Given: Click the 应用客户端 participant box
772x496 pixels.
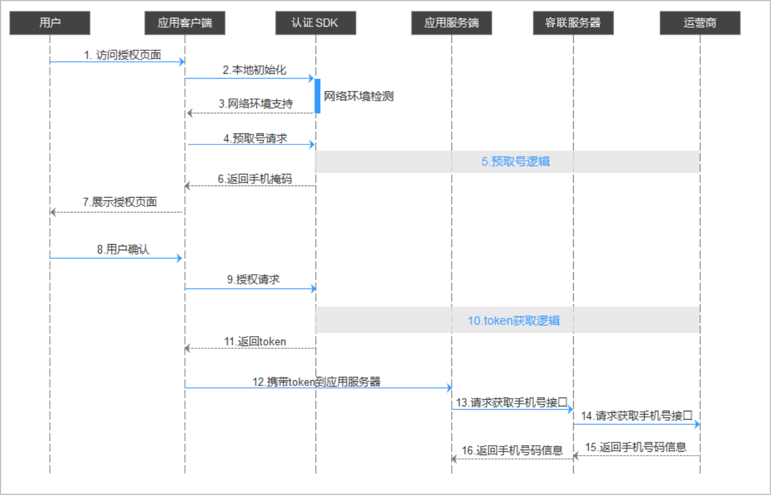Looking at the screenshot, I should (185, 23).
